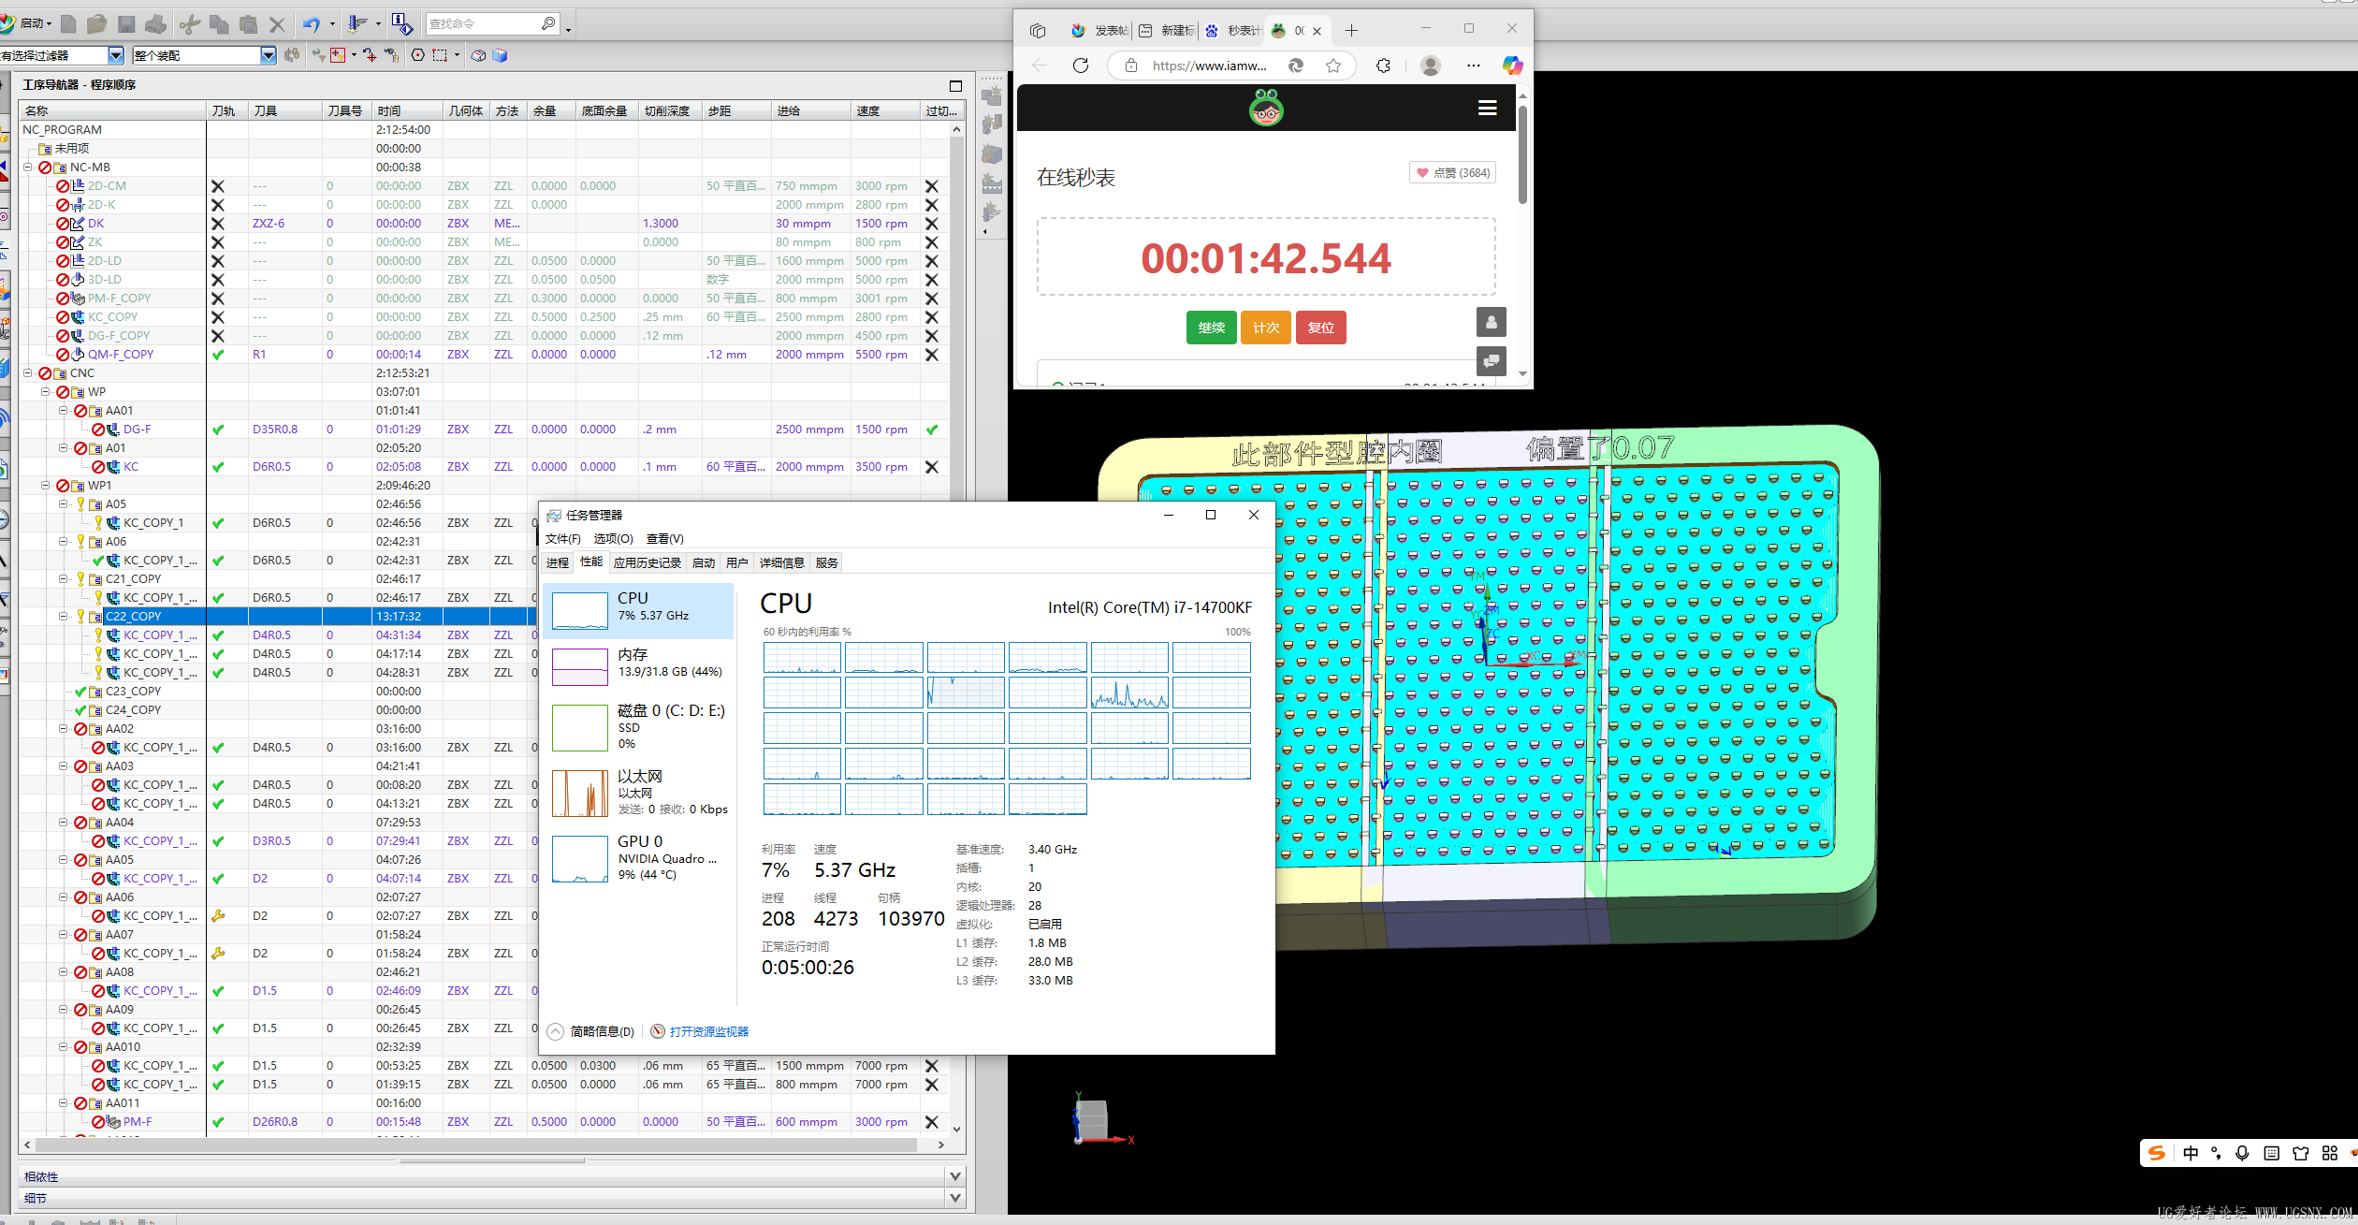Collapse the WP1 folder node
The image size is (2358, 1225).
coord(46,486)
